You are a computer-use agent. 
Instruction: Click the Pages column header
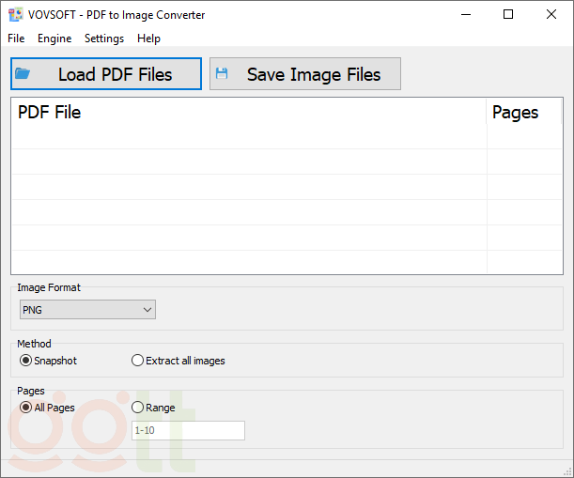[x=524, y=112]
